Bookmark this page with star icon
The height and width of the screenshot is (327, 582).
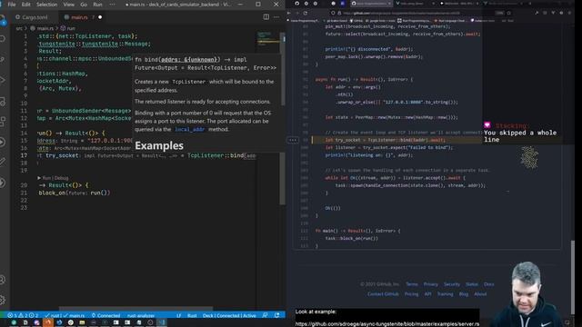tap(509, 13)
